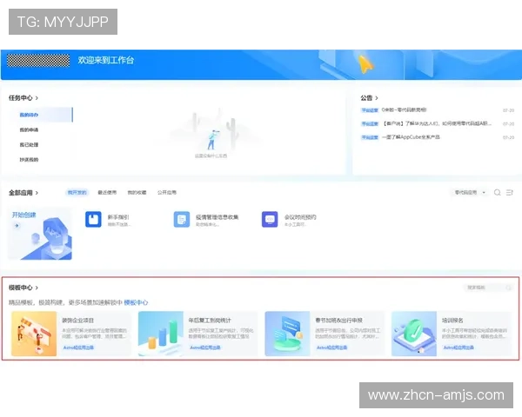This screenshot has height=417, width=522.
Task: Click the 装饰企业项目 template title
Action: coord(78,321)
